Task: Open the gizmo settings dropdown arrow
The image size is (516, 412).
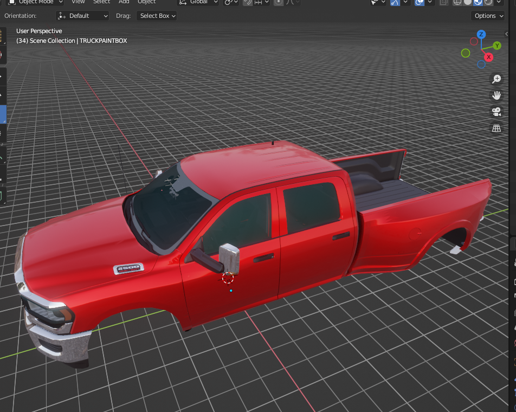Action: point(406,2)
